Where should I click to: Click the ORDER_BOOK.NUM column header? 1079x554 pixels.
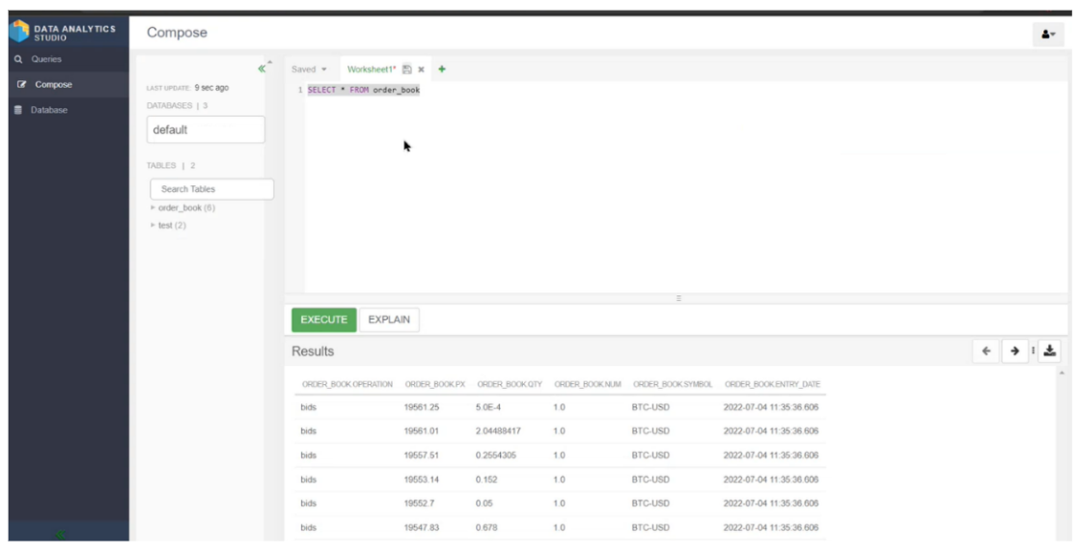point(588,385)
